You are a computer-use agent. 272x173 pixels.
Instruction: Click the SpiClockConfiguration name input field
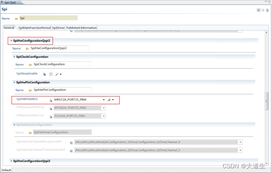click(62, 64)
